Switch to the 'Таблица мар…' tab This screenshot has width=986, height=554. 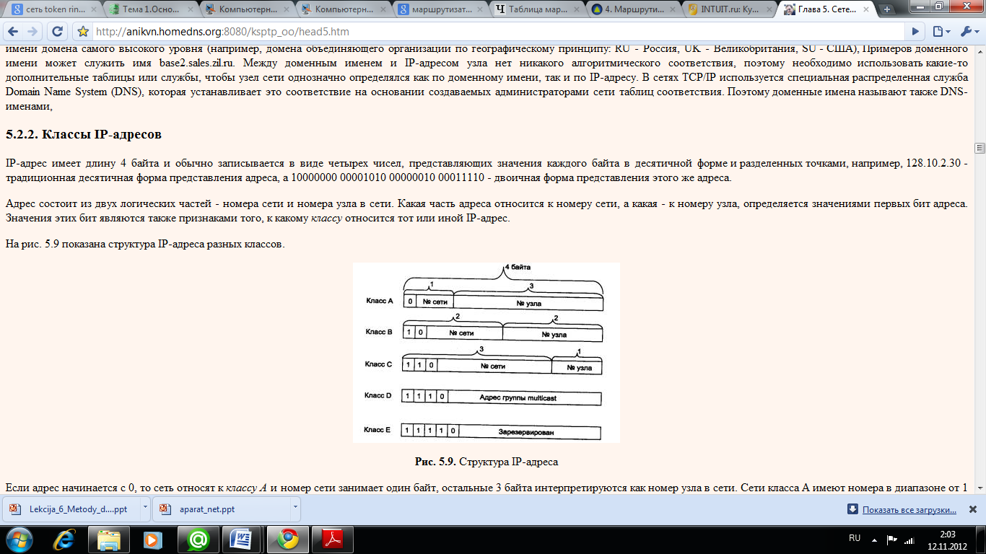point(538,9)
